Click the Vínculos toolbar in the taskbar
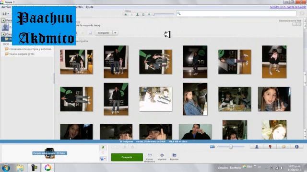The width and height of the screenshot is (307, 172). coord(223,168)
